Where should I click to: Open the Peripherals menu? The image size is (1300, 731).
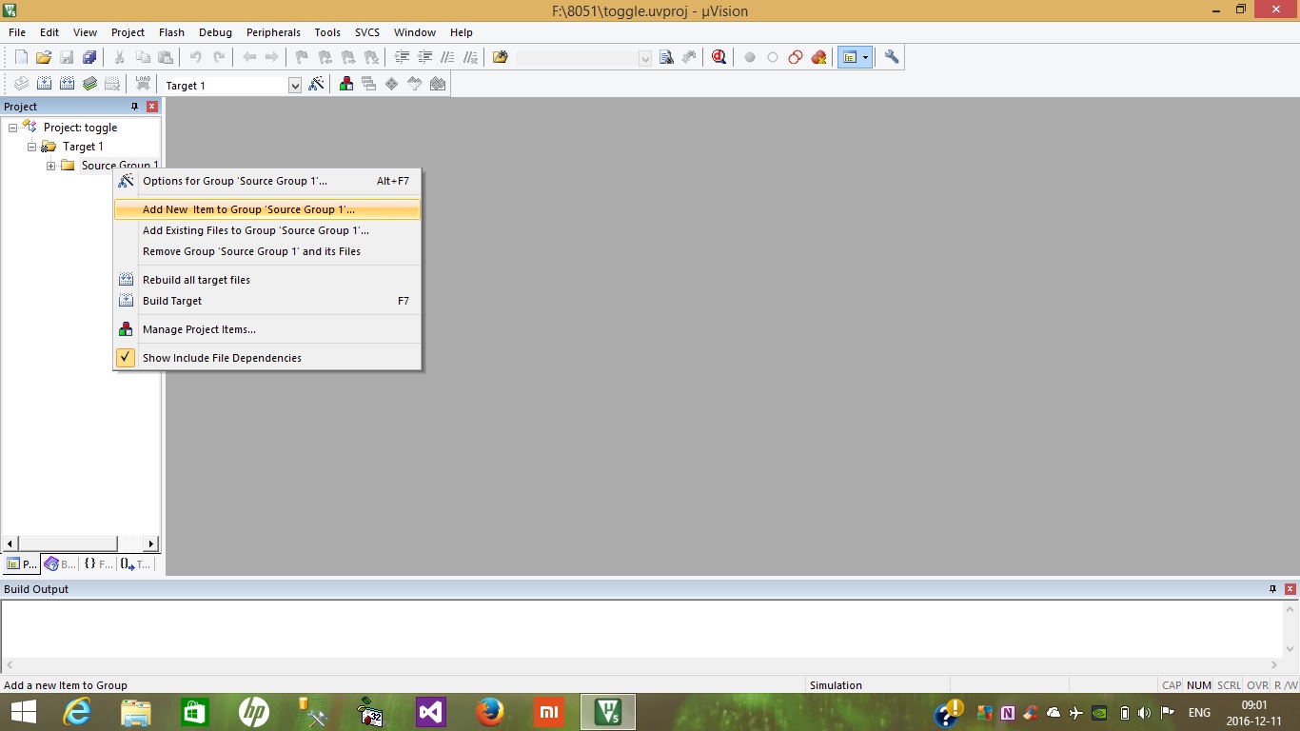(x=273, y=31)
